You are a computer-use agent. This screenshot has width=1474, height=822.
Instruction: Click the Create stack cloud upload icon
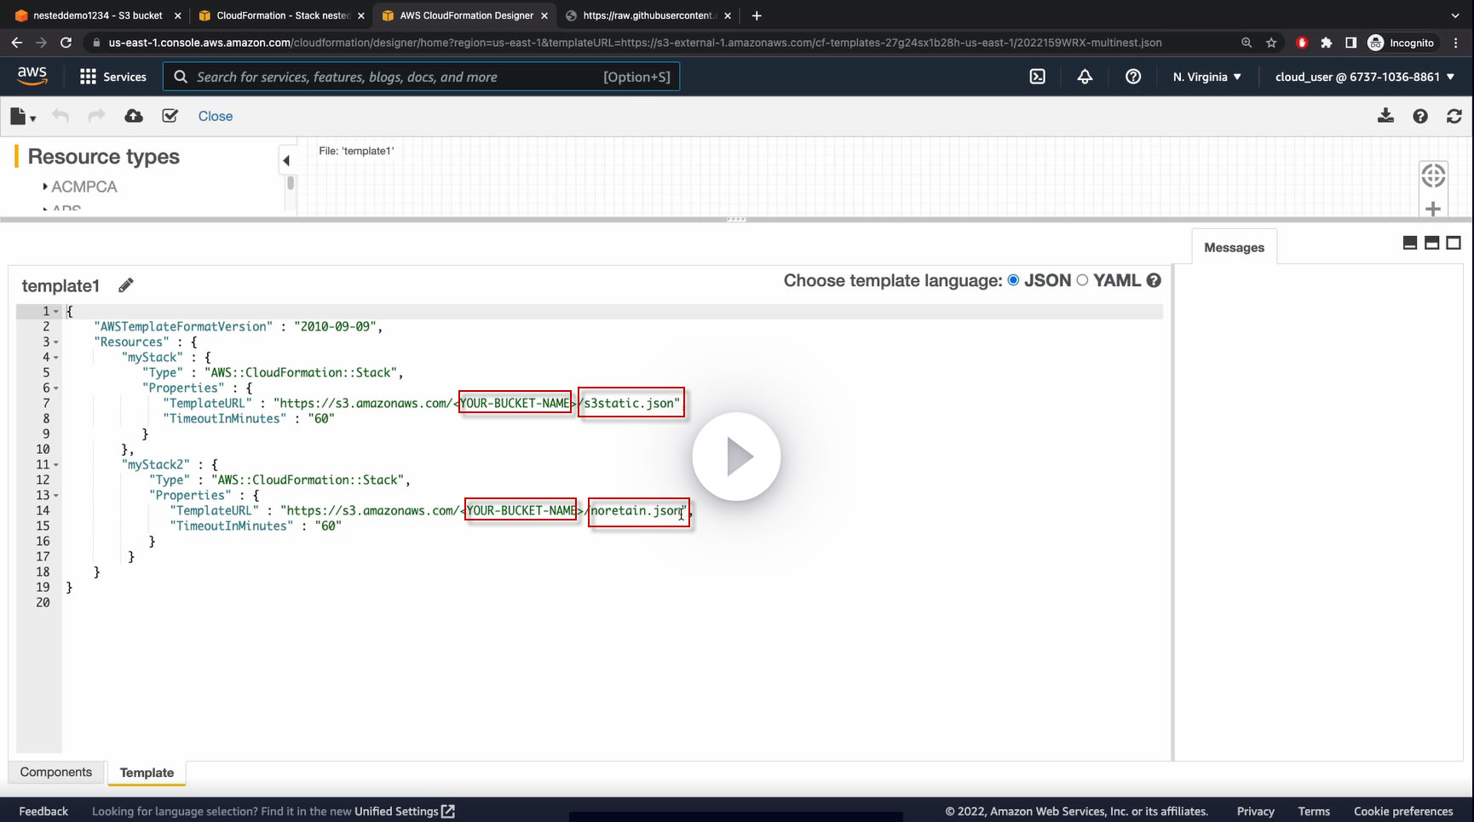(134, 116)
